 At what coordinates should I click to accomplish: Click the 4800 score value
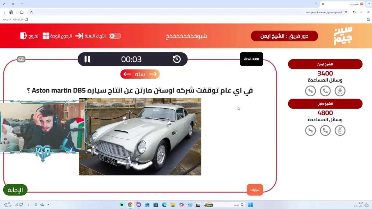tap(325, 113)
